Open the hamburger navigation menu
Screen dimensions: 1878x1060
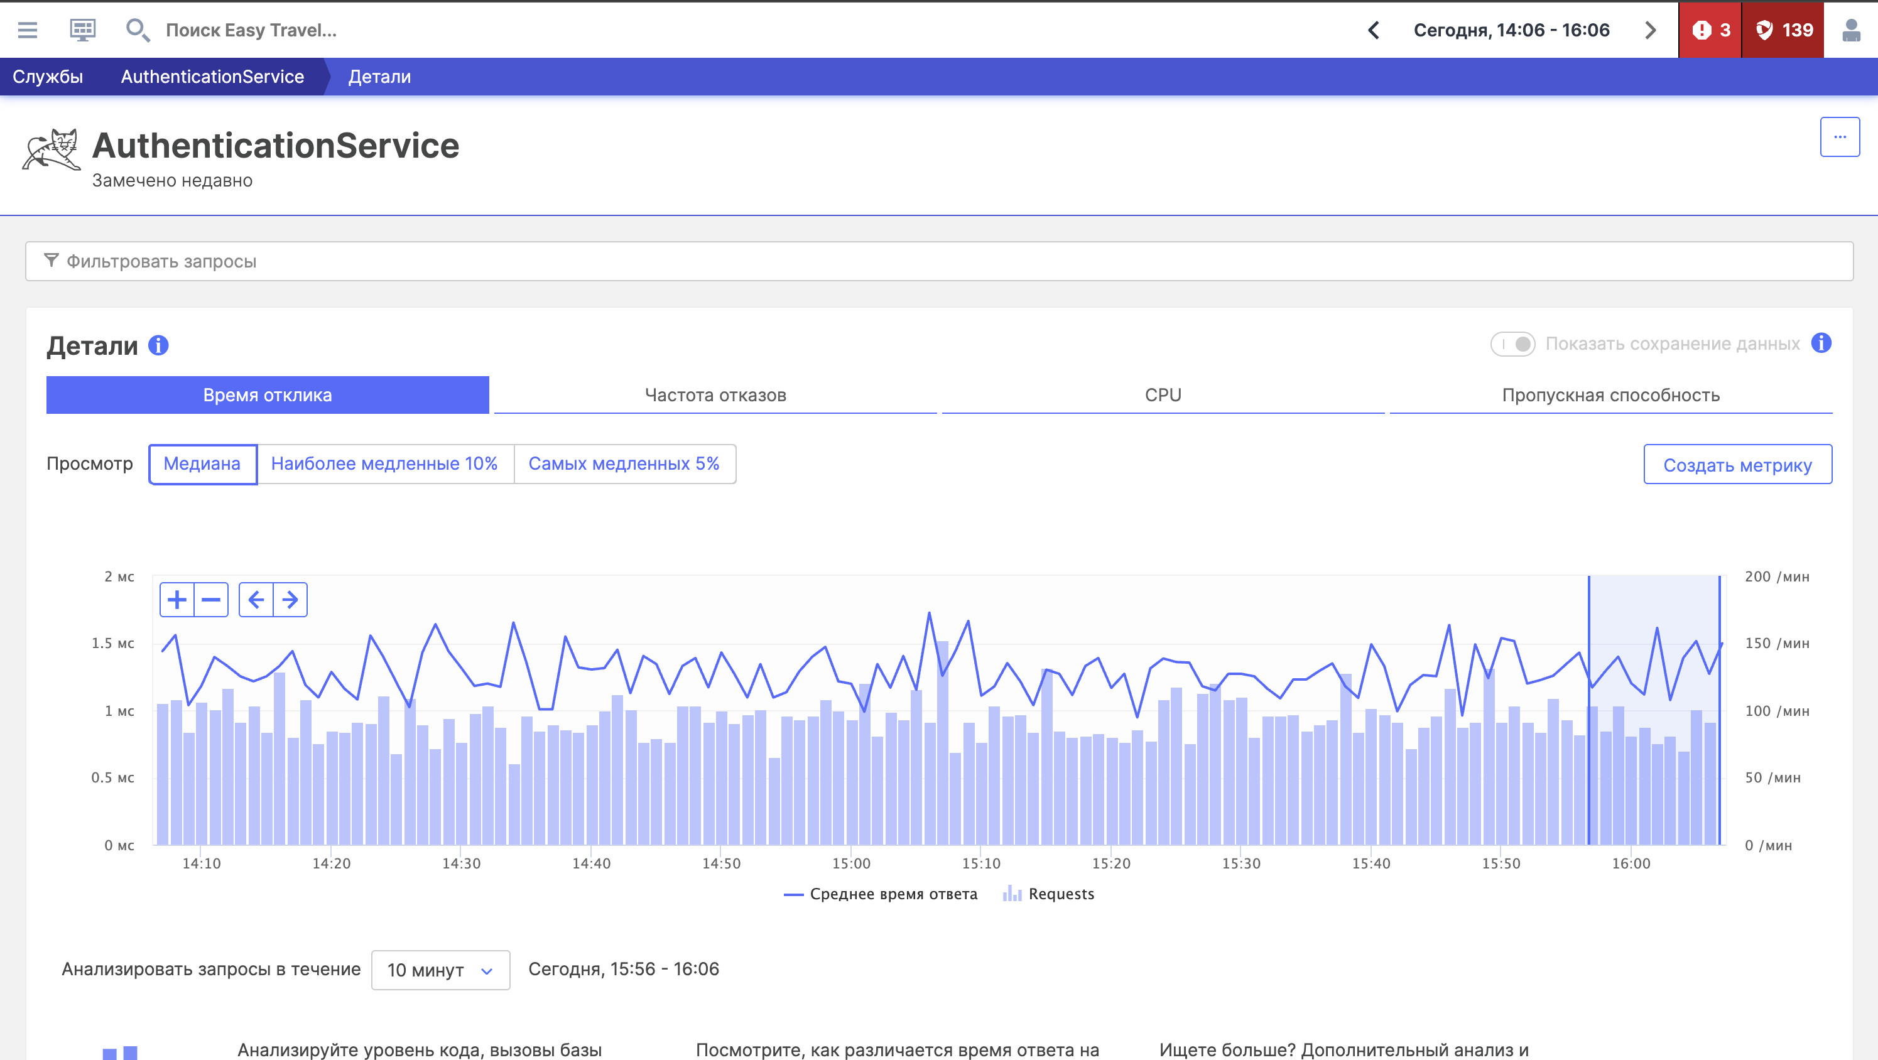click(x=28, y=30)
